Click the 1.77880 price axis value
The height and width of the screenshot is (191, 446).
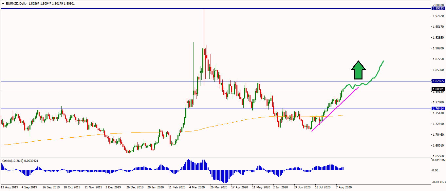(438, 102)
